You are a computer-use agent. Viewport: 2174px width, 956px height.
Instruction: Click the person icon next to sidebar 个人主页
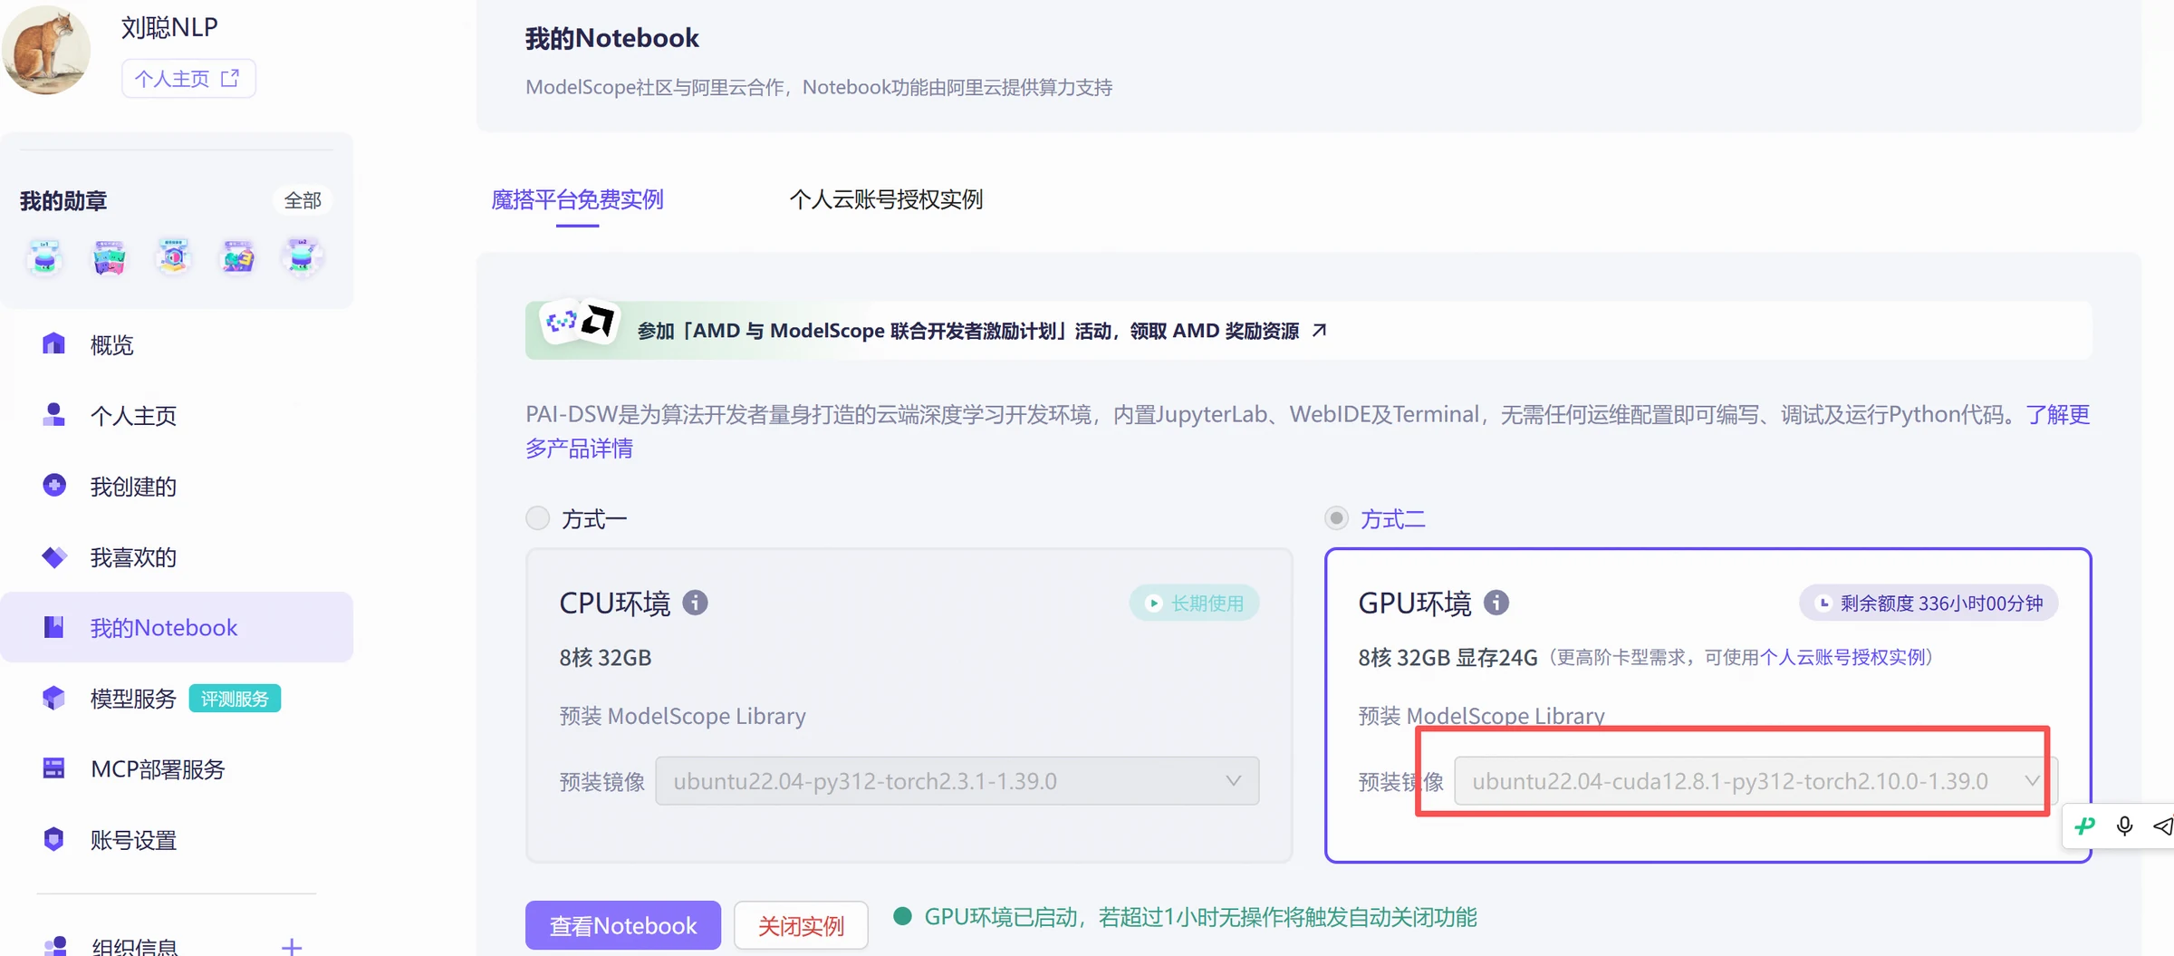tap(53, 414)
